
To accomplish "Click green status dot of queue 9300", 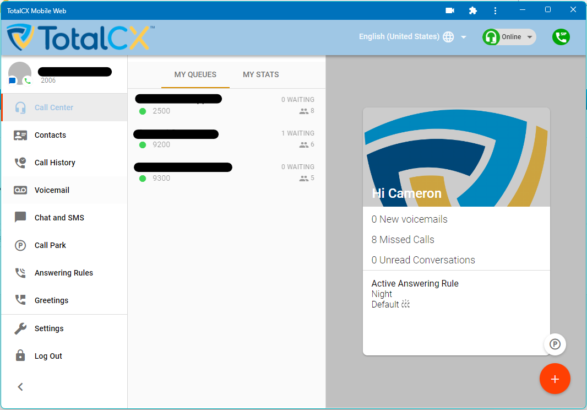I will pyautogui.click(x=143, y=179).
